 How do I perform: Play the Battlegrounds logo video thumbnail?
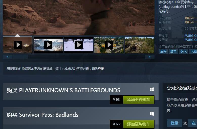(109, 45)
